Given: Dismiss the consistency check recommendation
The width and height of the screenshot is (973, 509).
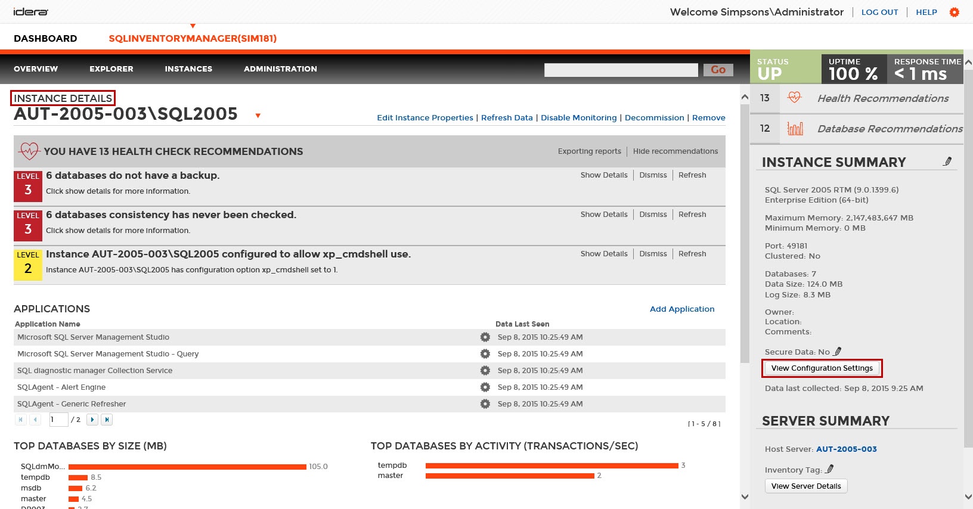Looking at the screenshot, I should 653,215.
